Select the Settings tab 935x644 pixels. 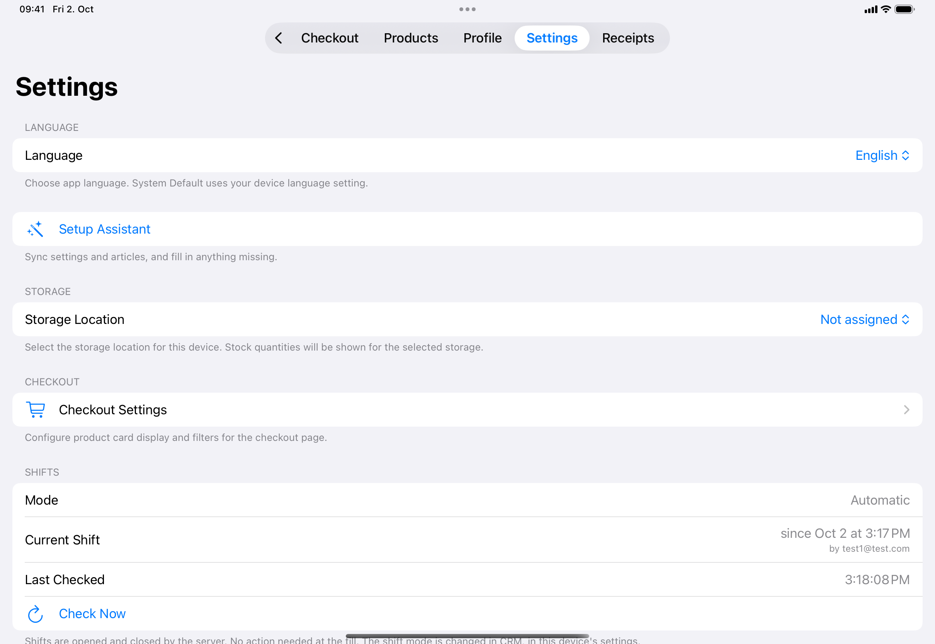tap(552, 38)
